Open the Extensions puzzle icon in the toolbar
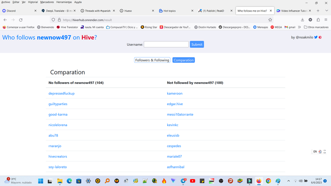This screenshot has width=331, height=186. point(318,20)
